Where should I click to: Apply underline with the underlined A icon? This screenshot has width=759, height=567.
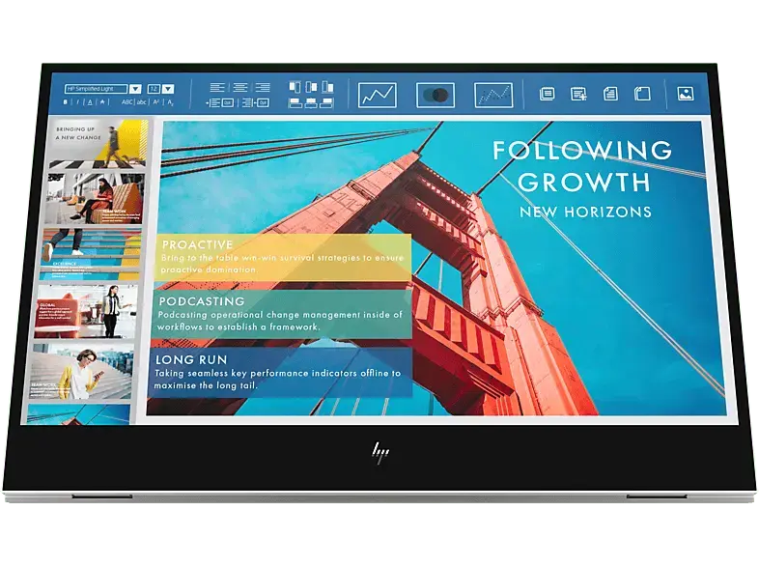click(90, 102)
